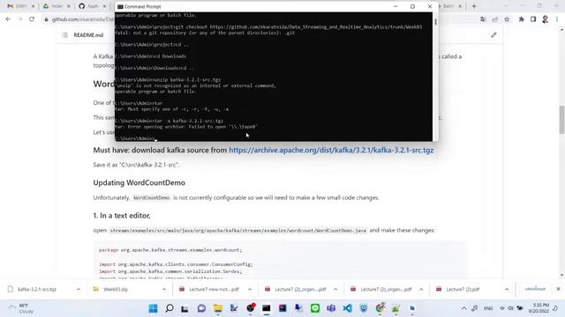Switch to the Google Drive tab
The height and width of the screenshot is (317, 565).
point(56,6)
